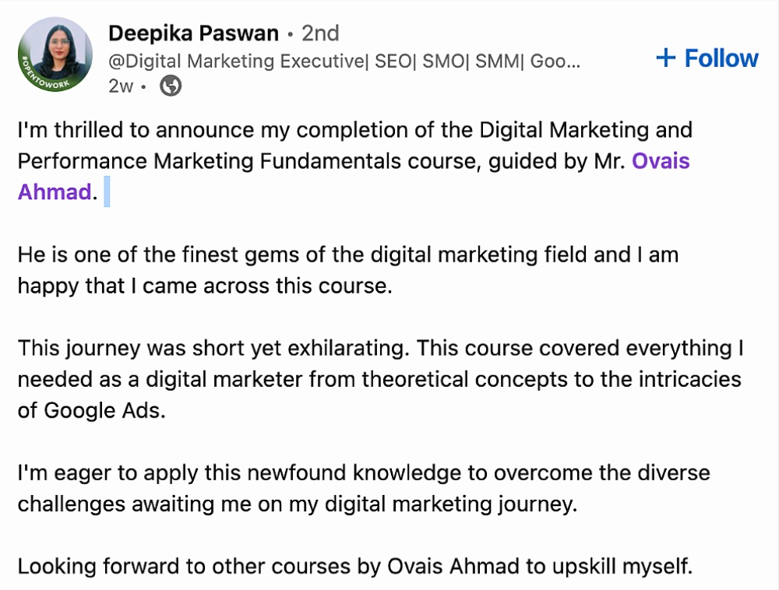
Task: Click the "2w" post timestamp
Action: pyautogui.click(x=121, y=86)
